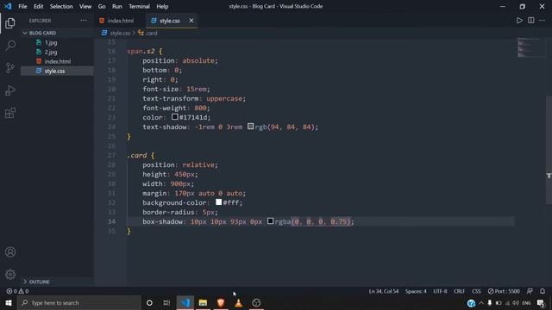Switch to the style.css tab

click(x=169, y=21)
